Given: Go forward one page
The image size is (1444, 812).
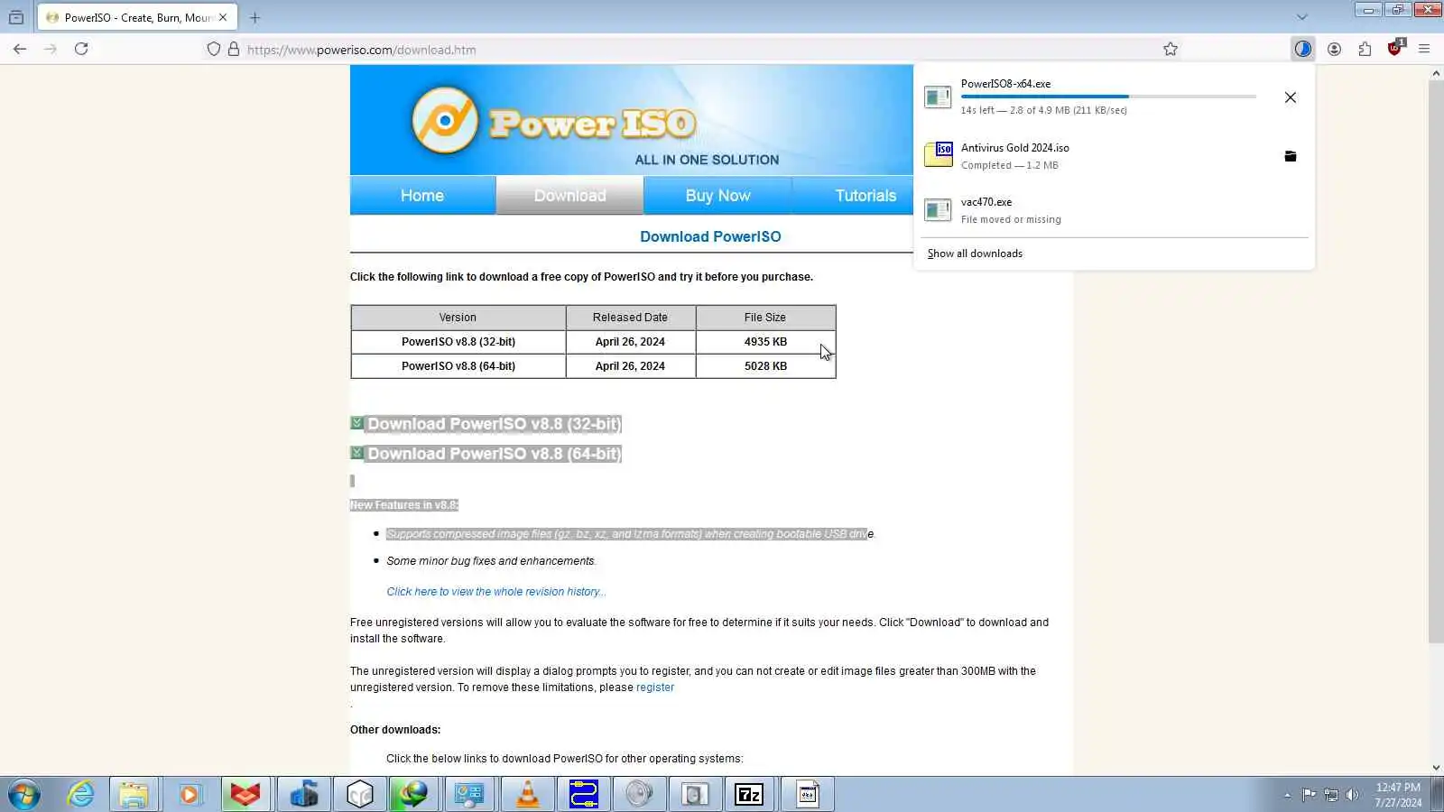Looking at the screenshot, I should 51,49.
